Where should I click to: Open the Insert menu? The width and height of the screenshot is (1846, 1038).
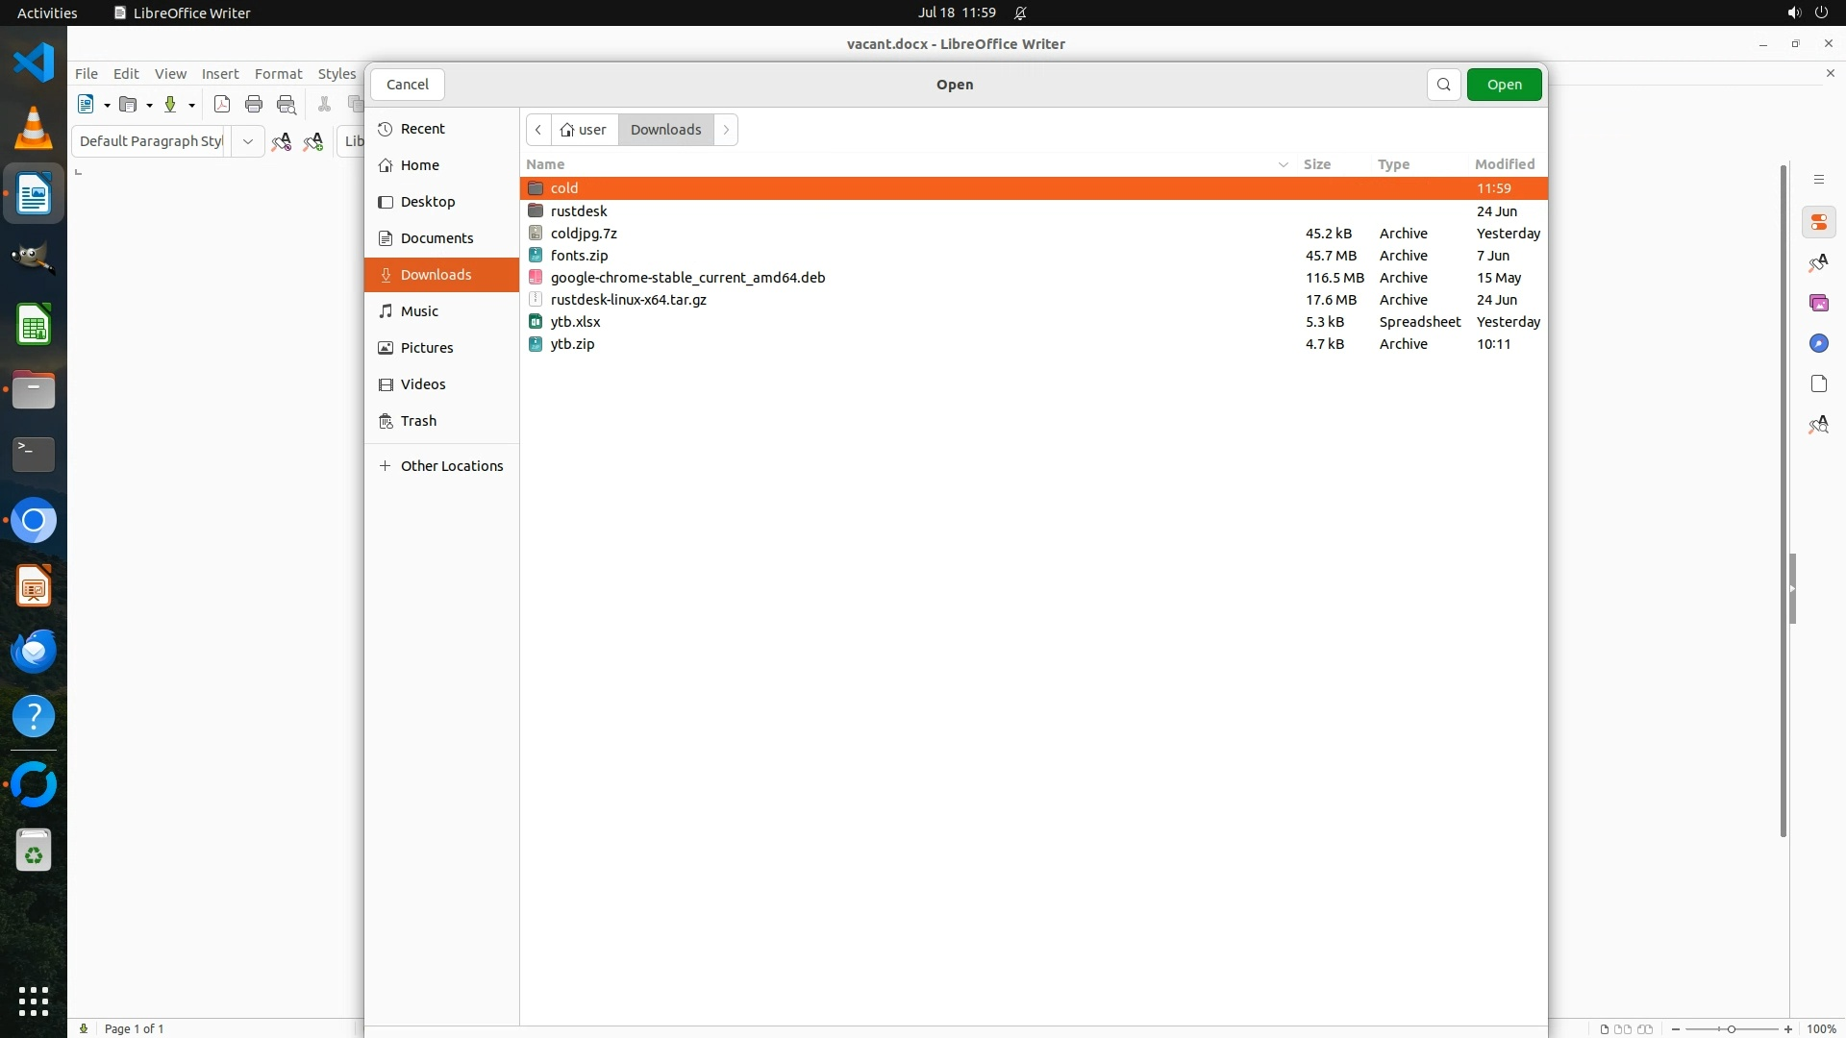219,74
